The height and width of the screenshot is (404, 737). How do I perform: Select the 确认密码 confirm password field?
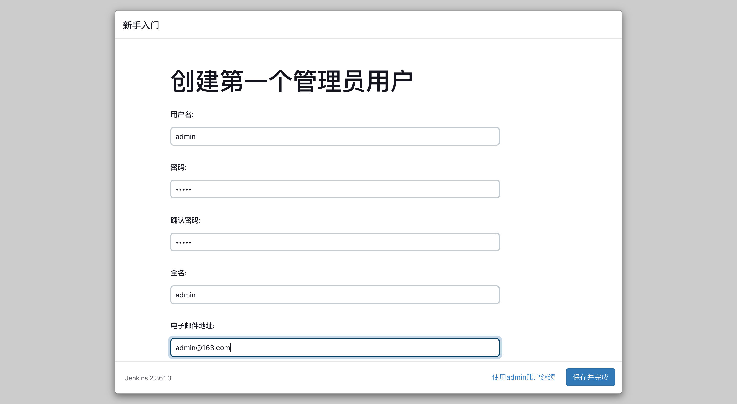[335, 242]
